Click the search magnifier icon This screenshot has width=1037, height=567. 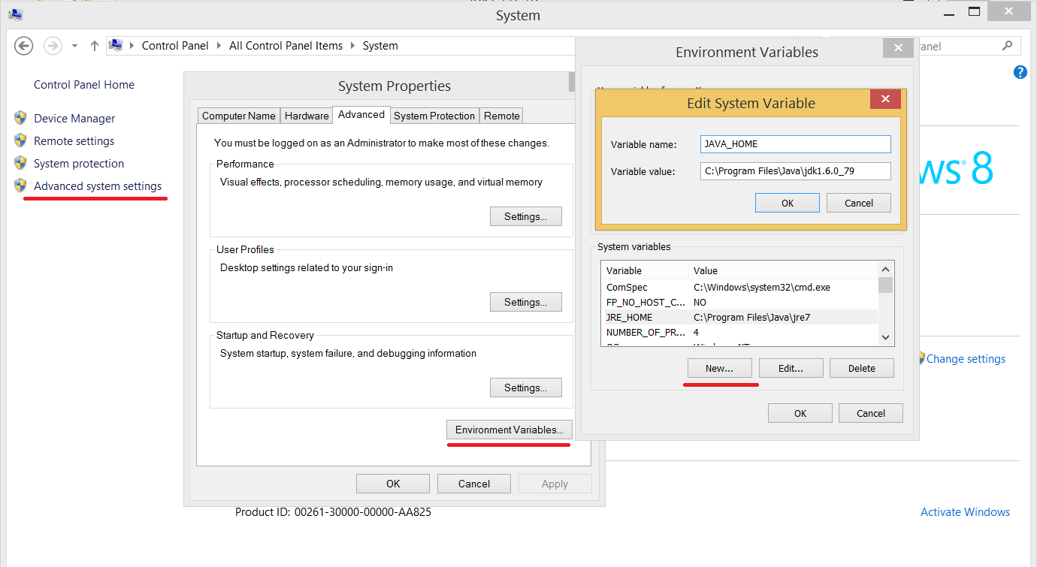(x=1007, y=46)
